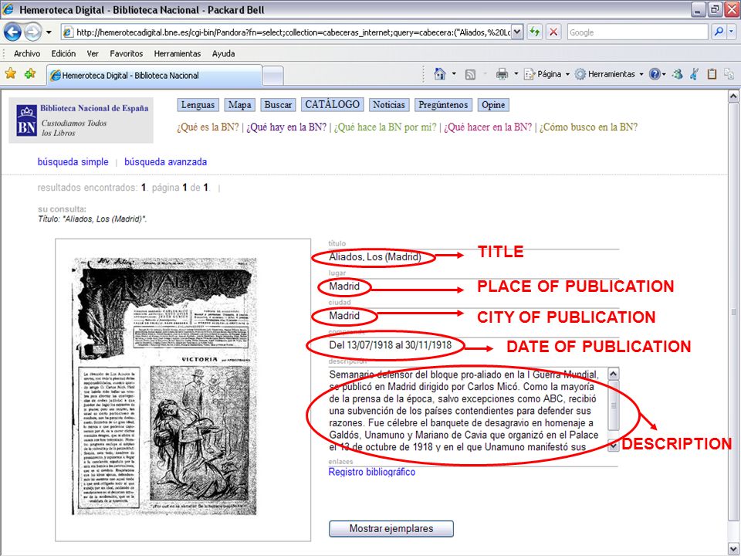Expand the Print options dropdown arrow
This screenshot has height=556, width=741.
516,74
